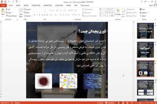
Task: Toggle Bold formatting
Action: pos(34,15)
